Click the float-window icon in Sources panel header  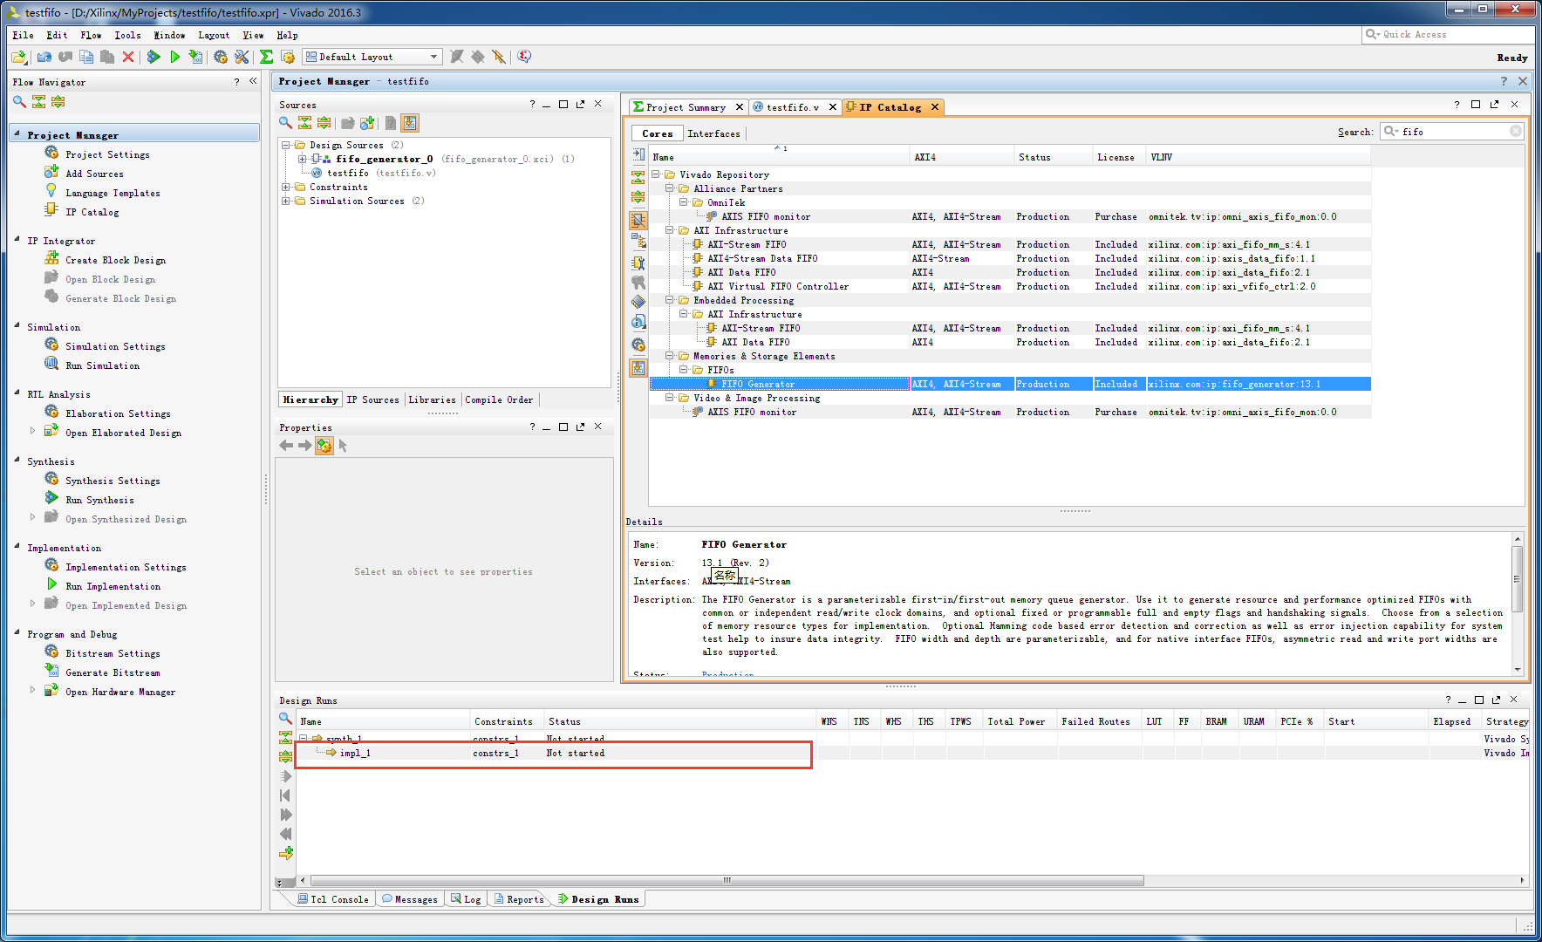(x=581, y=105)
